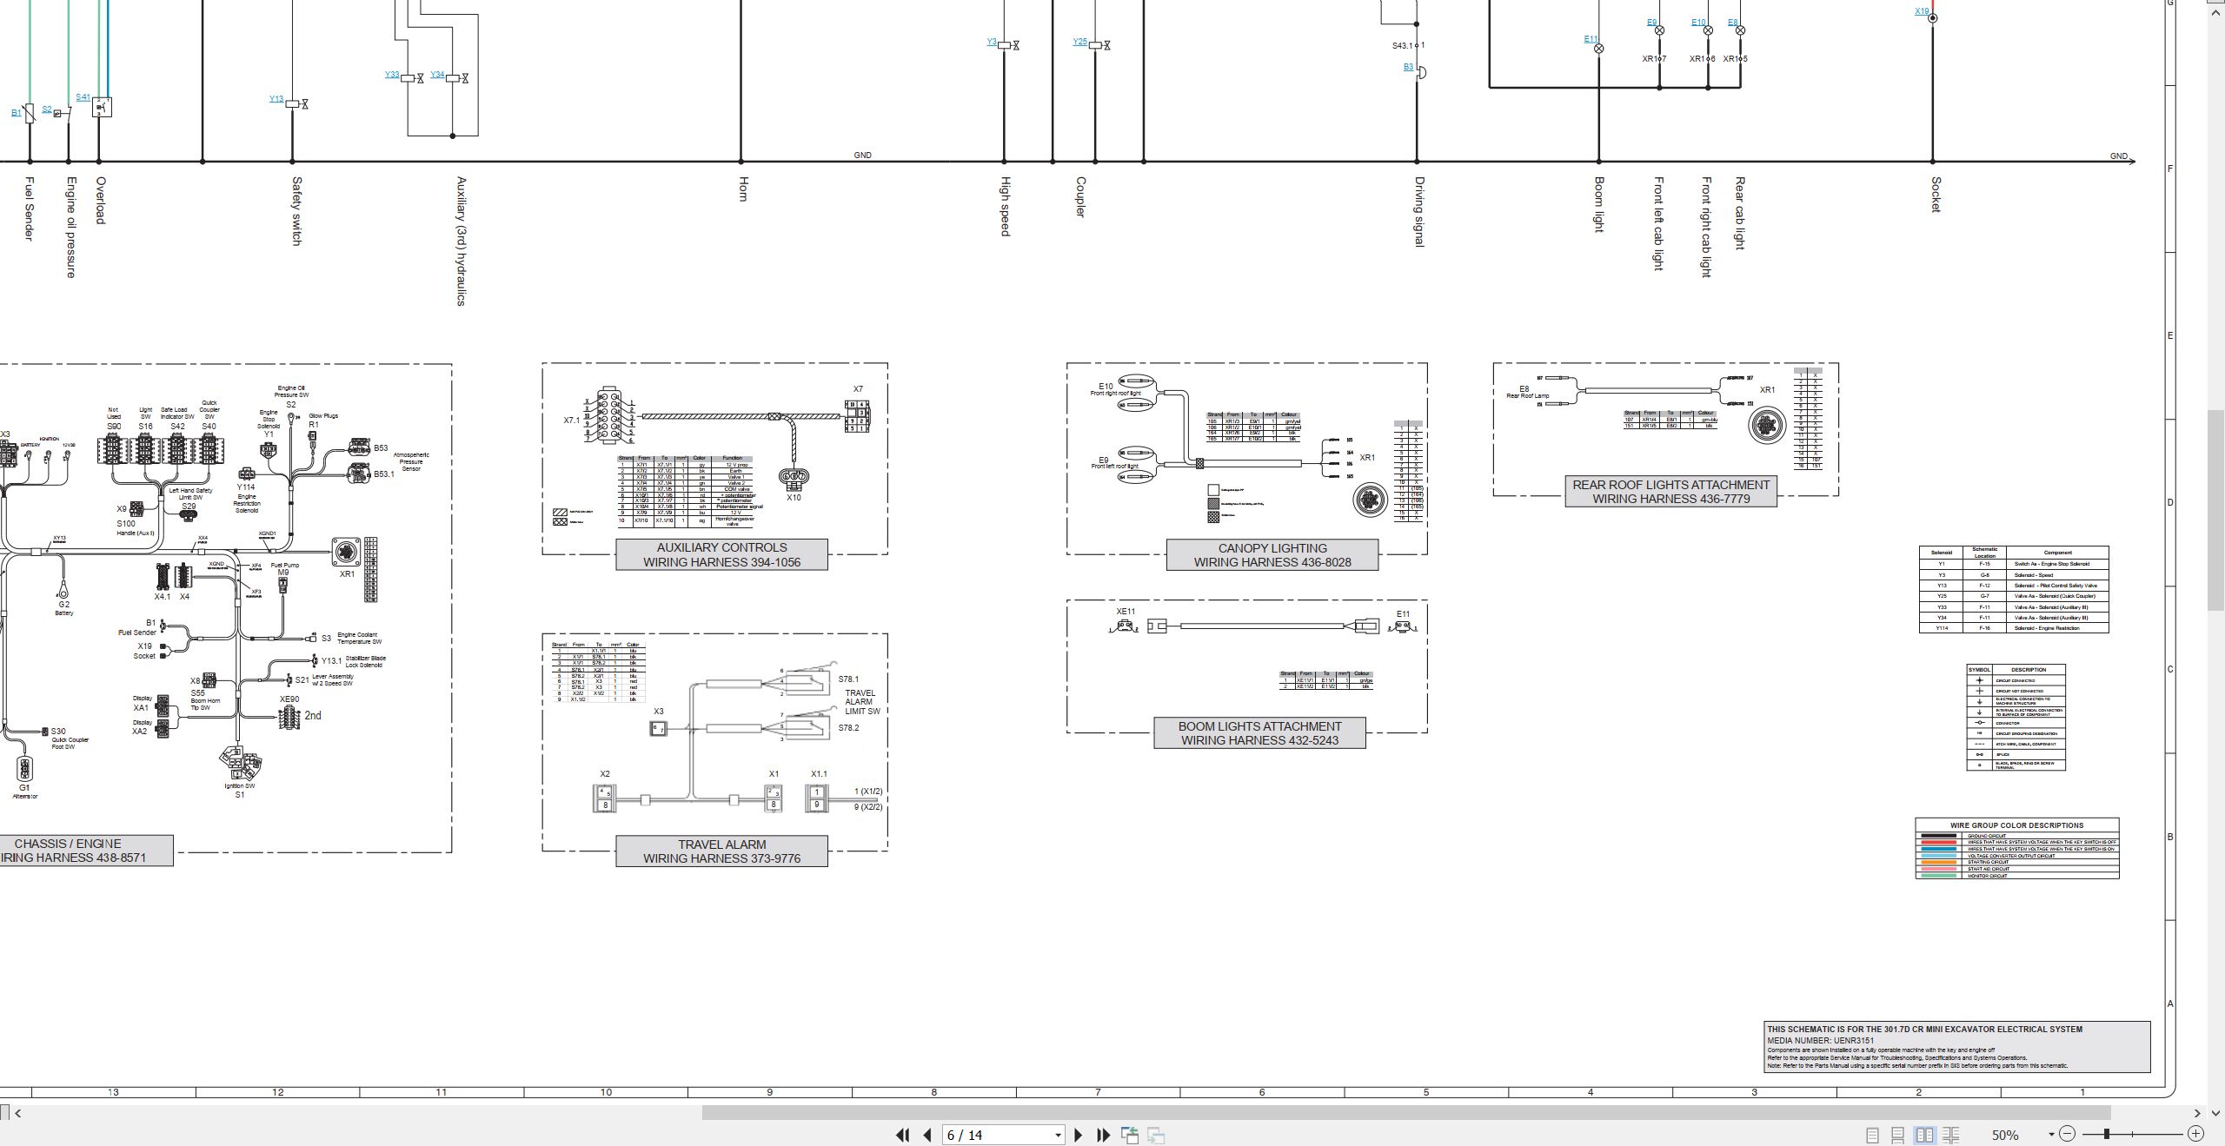Click the E11 boom light link
The width and height of the screenshot is (2225, 1146).
1591,39
